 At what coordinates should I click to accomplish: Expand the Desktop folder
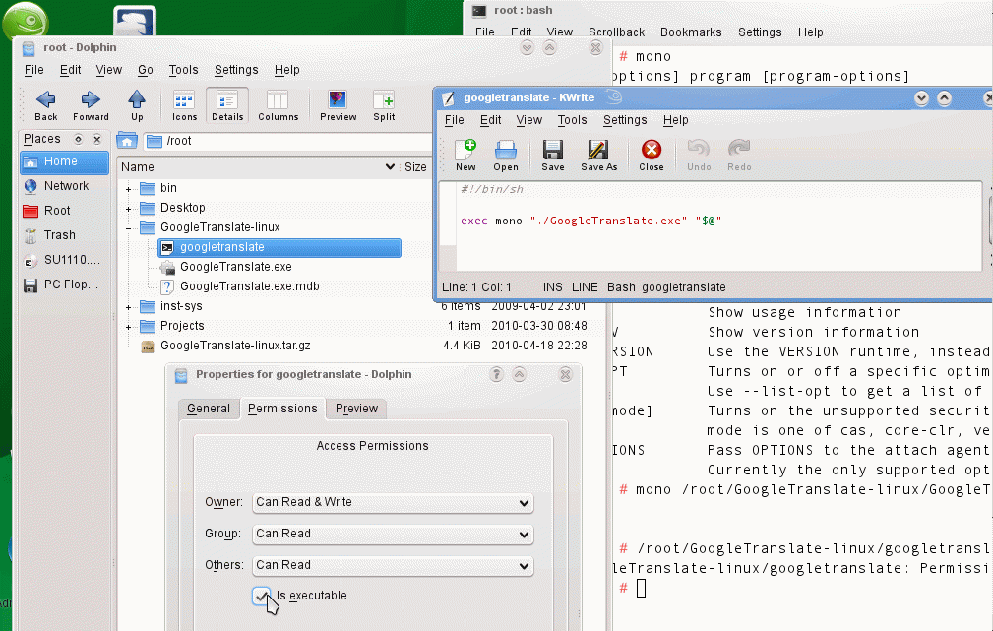coord(129,209)
